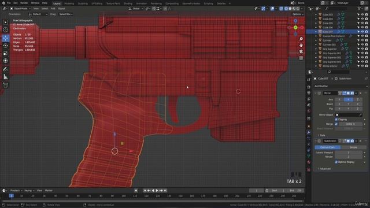Open Add Modifier dropdown
Screen dimensions: 370x208
(341, 86)
